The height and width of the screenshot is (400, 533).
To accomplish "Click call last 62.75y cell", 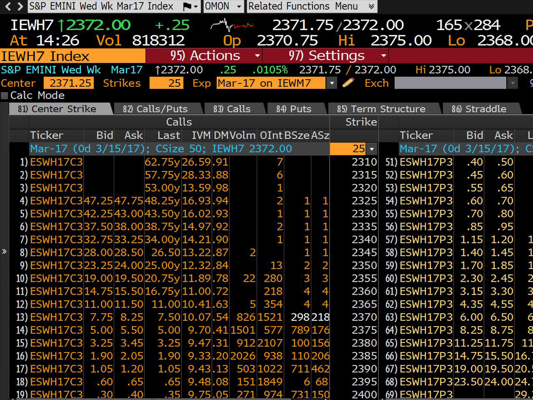I will coord(163,162).
